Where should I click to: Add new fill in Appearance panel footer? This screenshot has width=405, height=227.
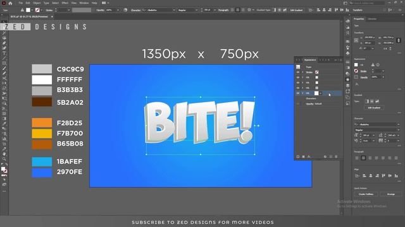[304, 157]
